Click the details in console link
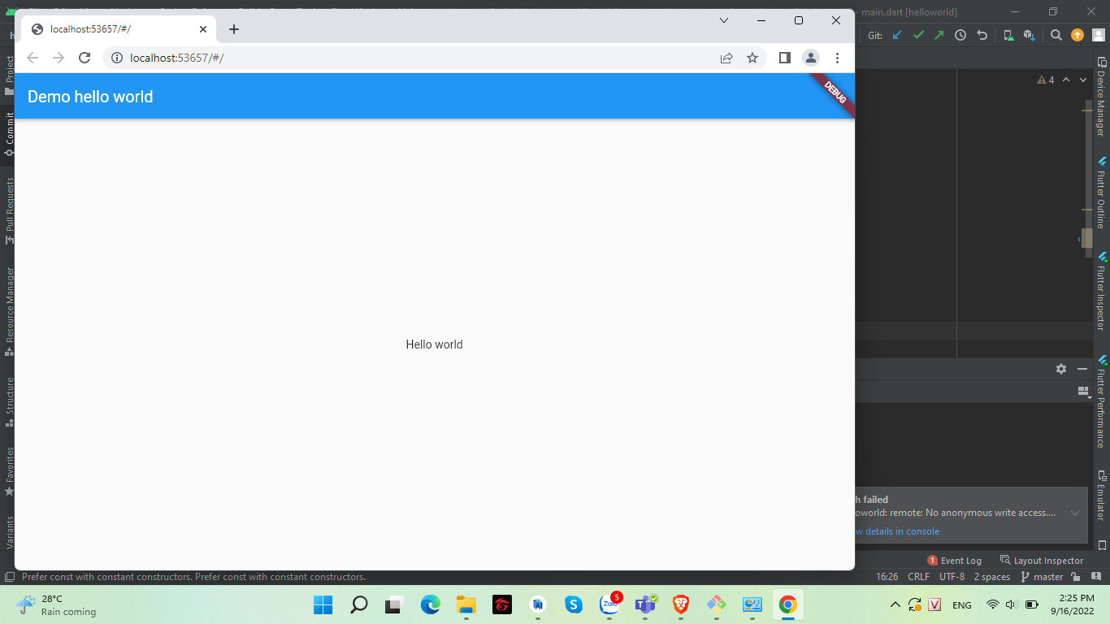This screenshot has height=624, width=1110. click(898, 531)
